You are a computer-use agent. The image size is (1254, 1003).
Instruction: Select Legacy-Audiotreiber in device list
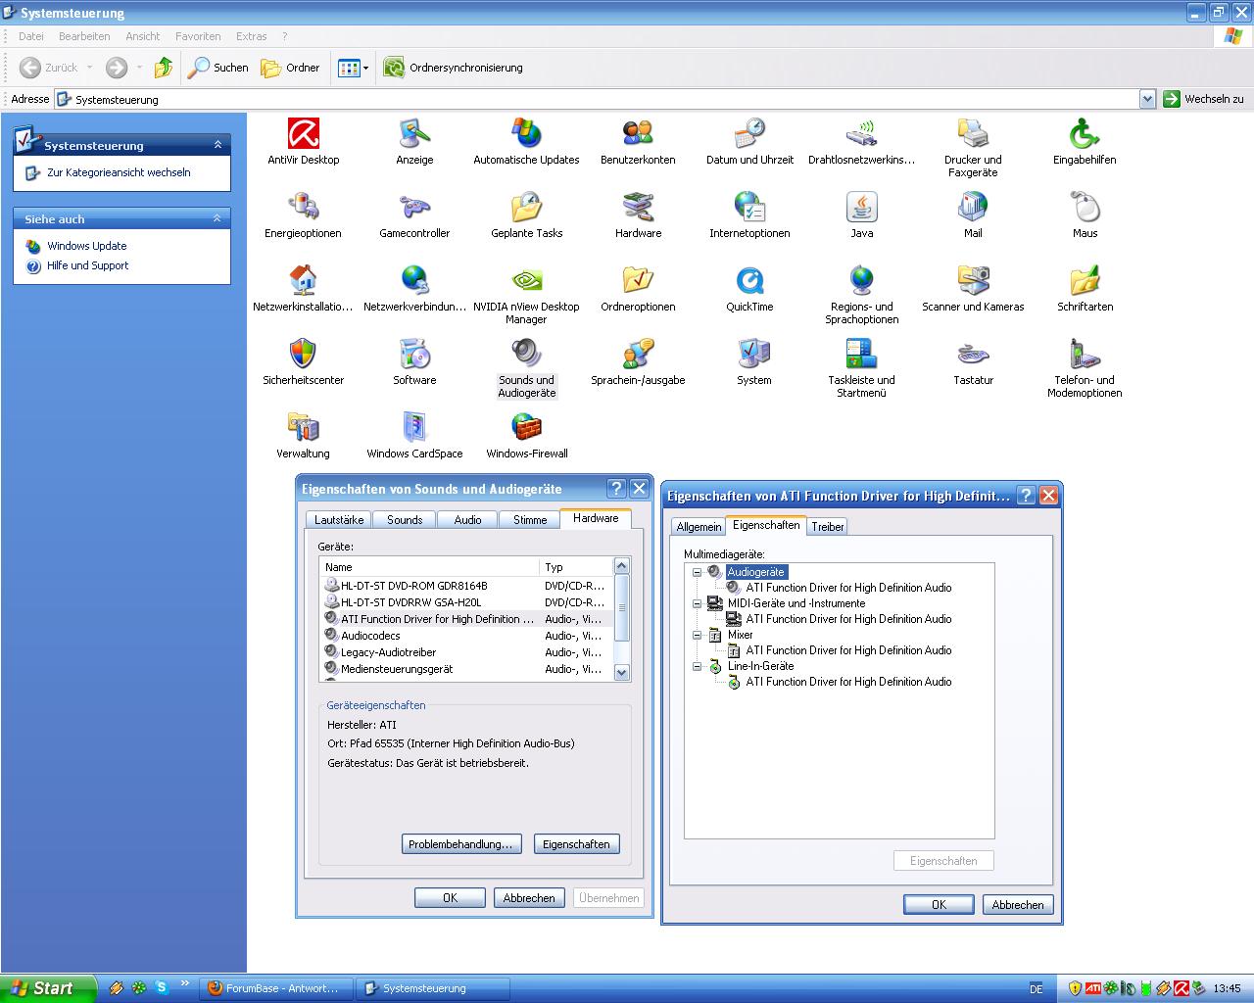point(465,652)
